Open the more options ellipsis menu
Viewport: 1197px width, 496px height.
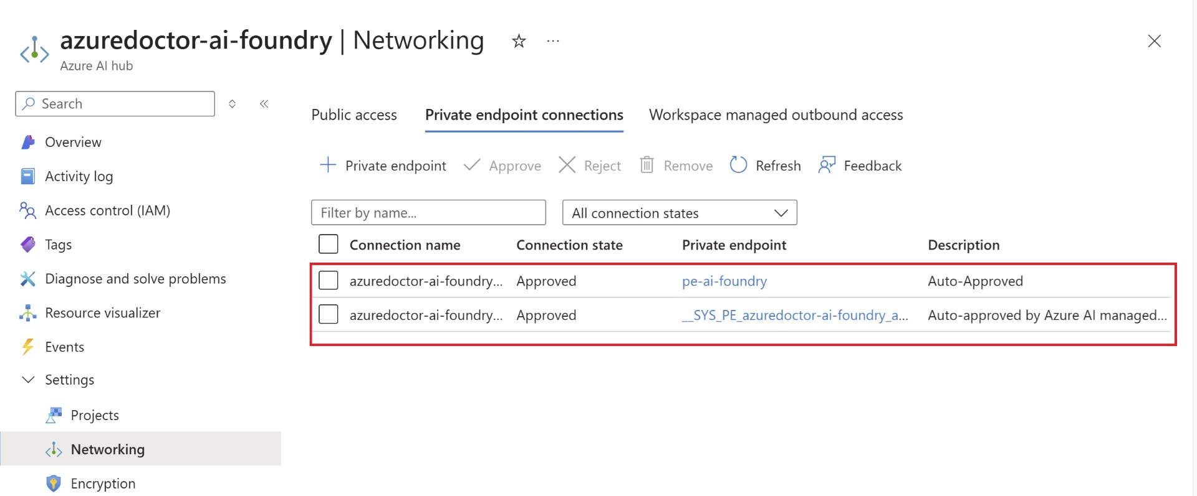coord(553,41)
